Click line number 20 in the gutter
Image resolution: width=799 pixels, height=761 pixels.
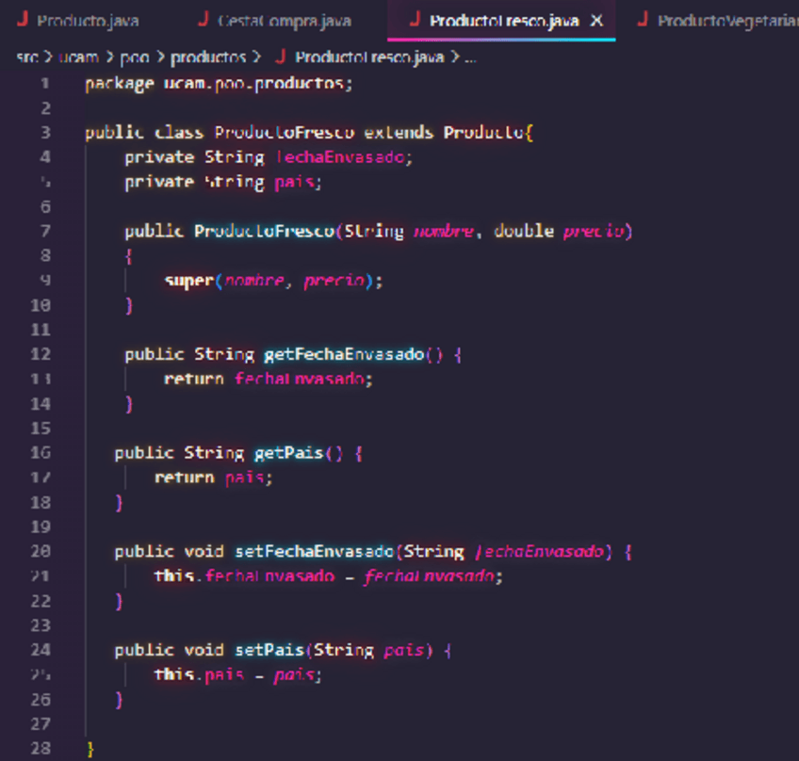[x=41, y=551]
